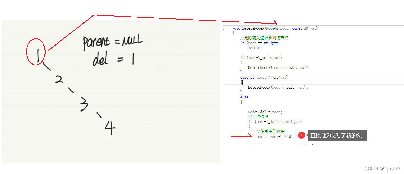
Task: Click the handwritten node '4' in the tree
Action: tap(110, 128)
